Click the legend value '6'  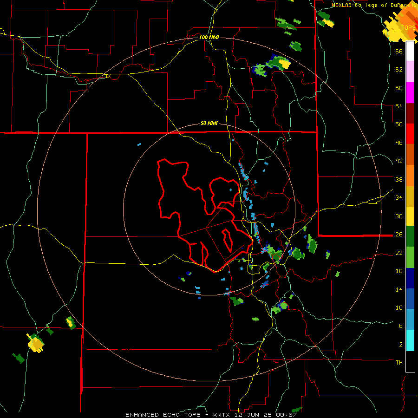click(401, 326)
